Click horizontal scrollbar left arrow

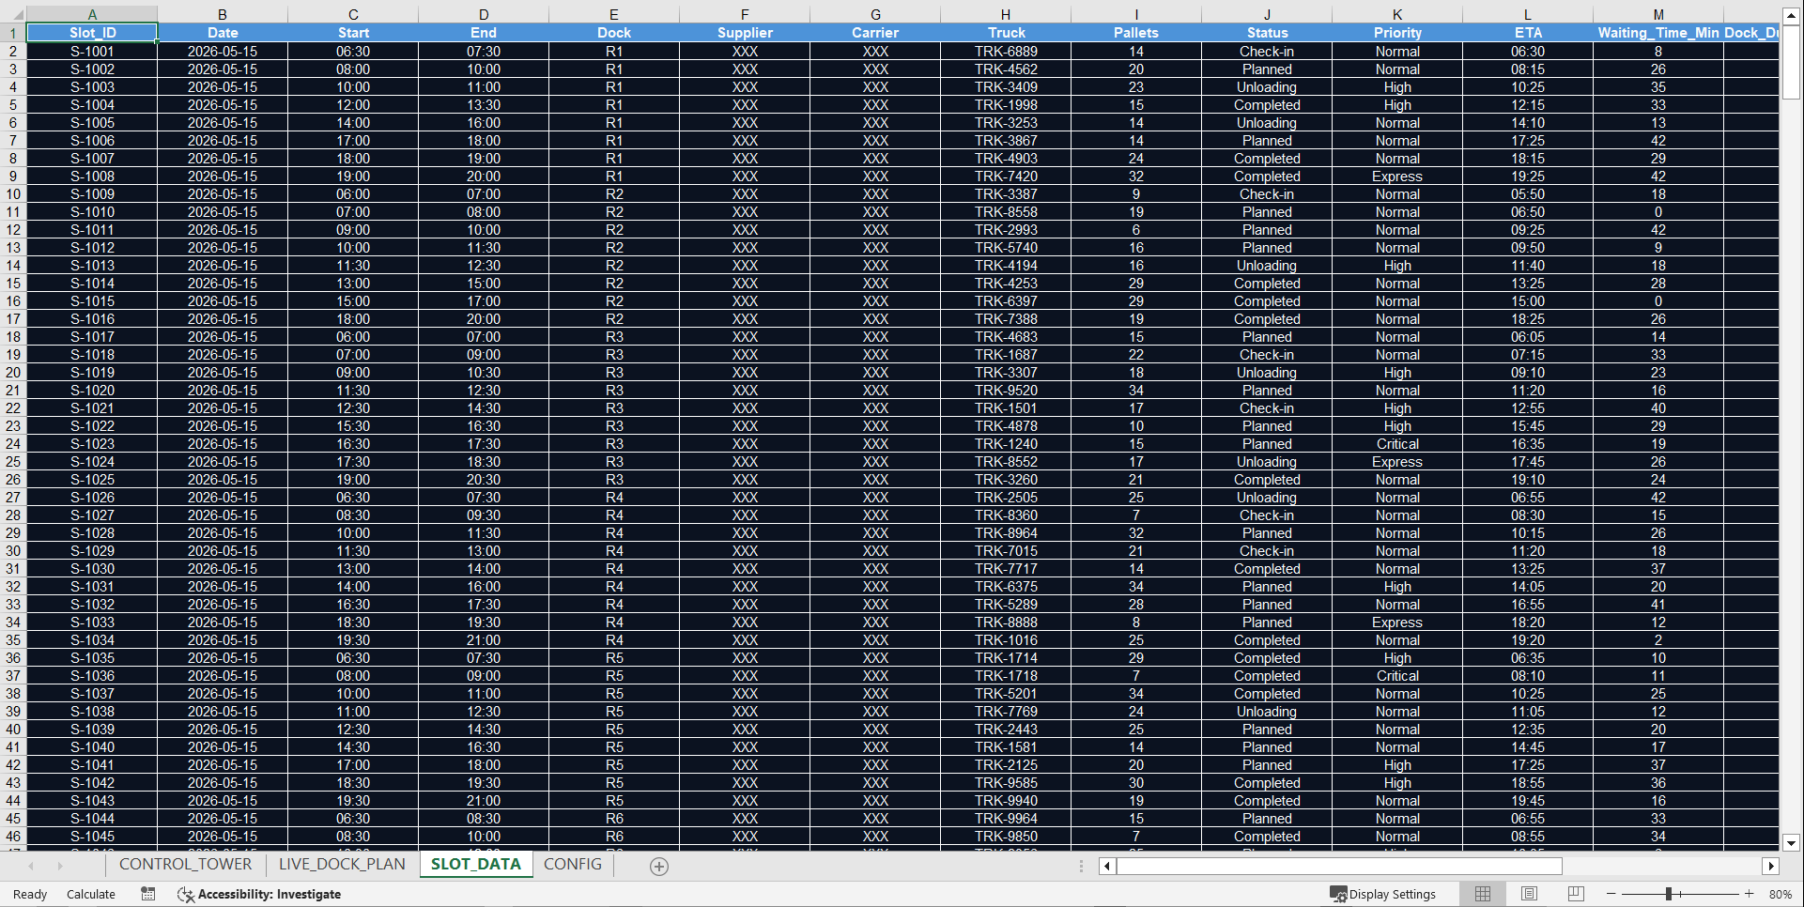[x=1107, y=867]
